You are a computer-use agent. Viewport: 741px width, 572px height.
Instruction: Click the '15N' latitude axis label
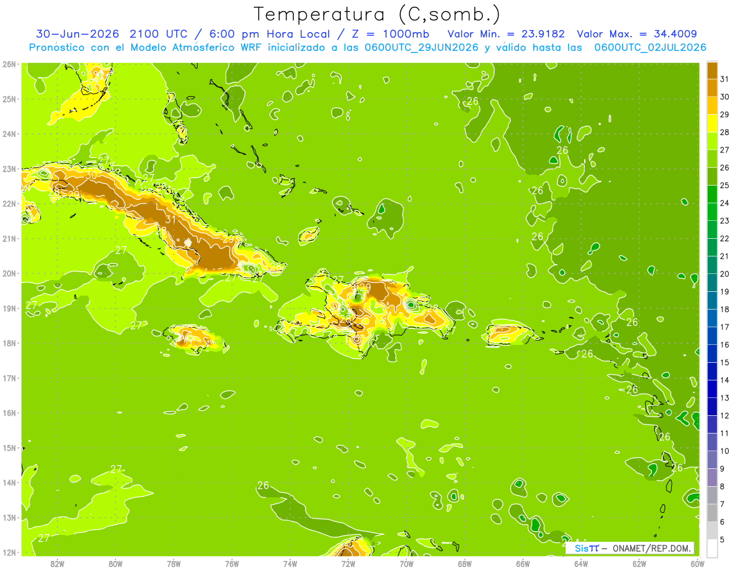pyautogui.click(x=9, y=447)
